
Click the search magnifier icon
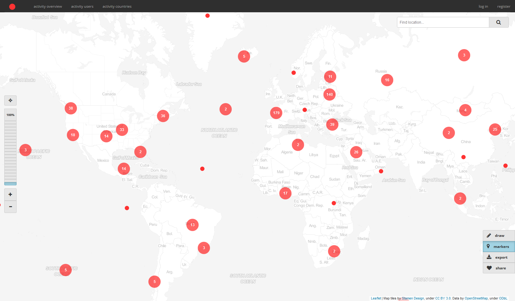tap(498, 22)
